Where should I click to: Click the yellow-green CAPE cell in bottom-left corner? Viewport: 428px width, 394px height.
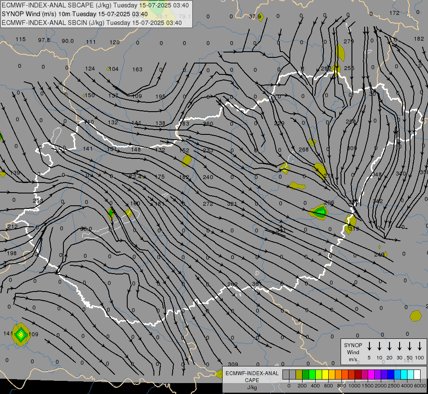click(x=21, y=334)
